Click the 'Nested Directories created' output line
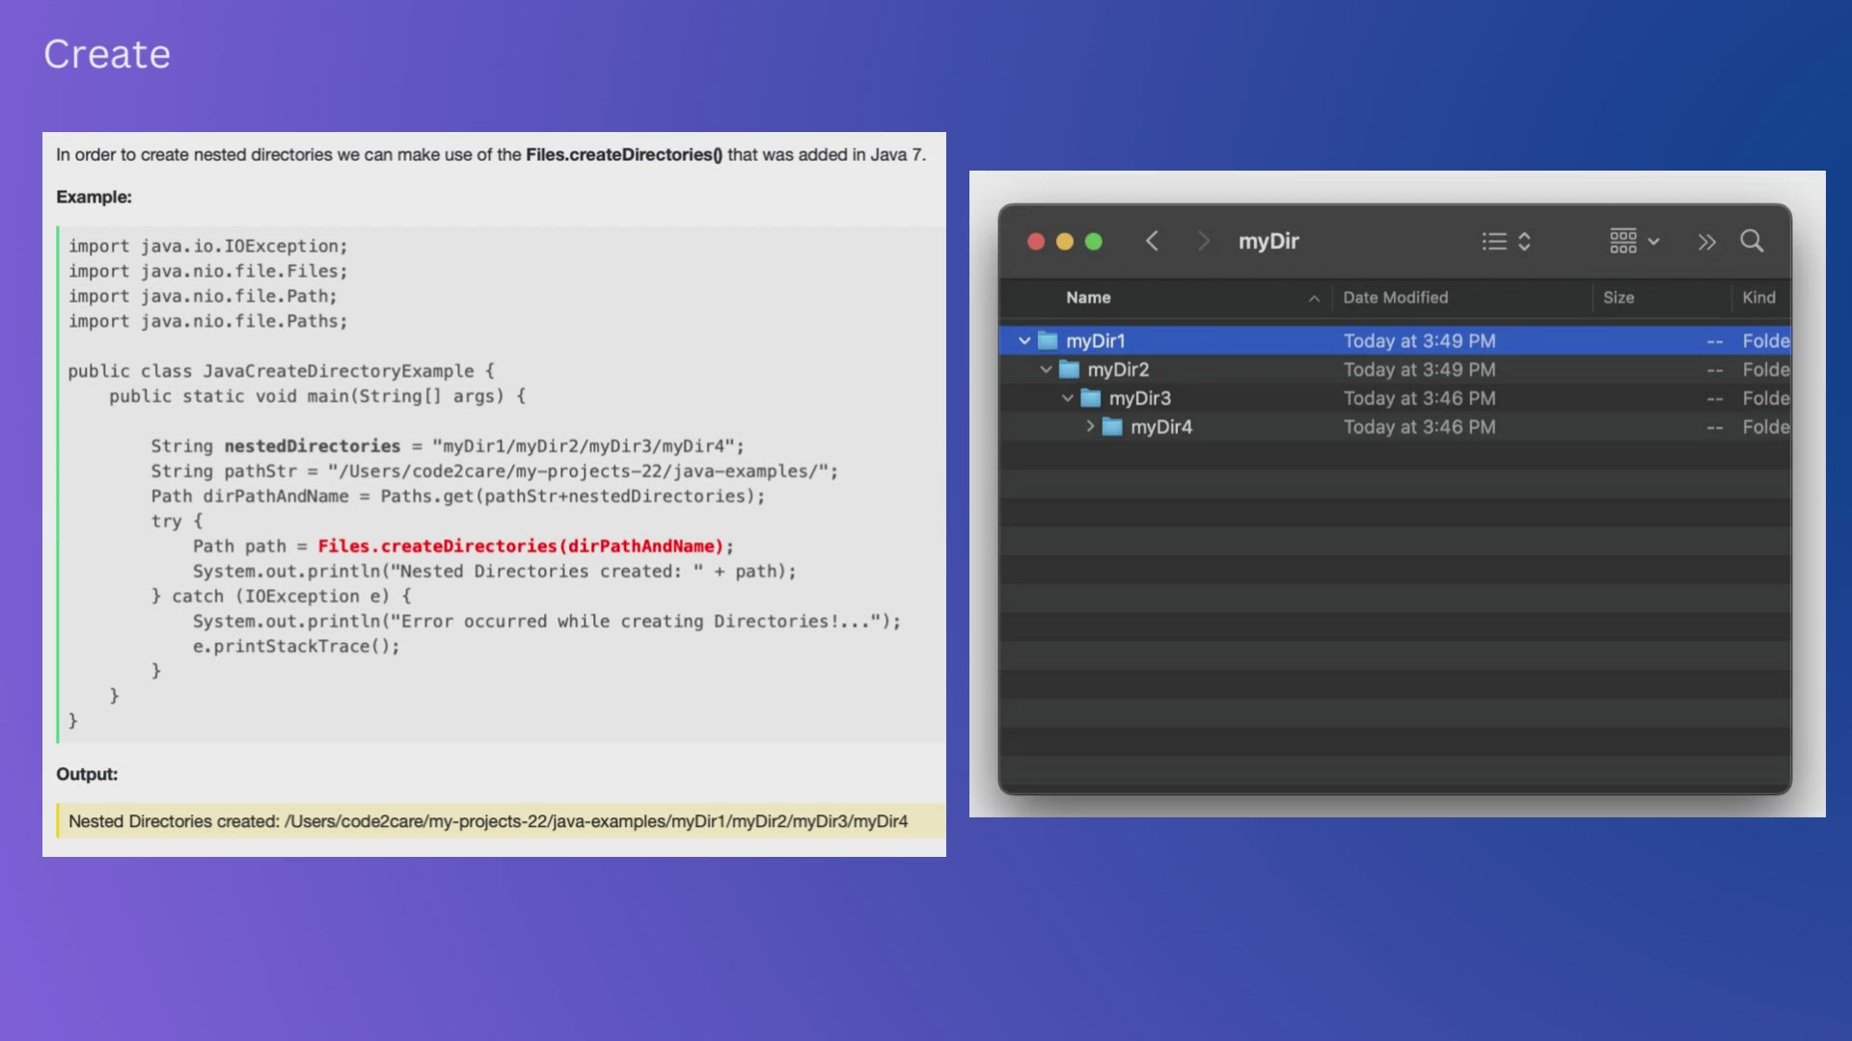Screen dimensions: 1852x1041 [x=488, y=821]
